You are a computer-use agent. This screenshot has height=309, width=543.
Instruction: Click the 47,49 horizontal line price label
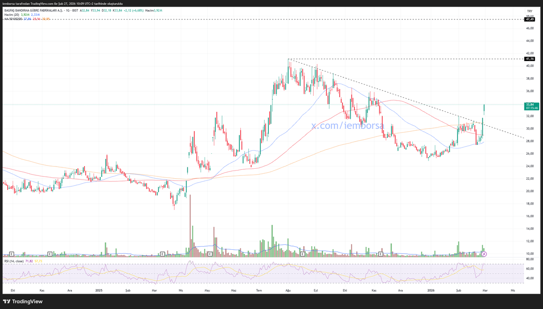[x=529, y=19]
